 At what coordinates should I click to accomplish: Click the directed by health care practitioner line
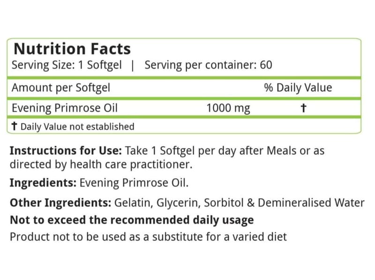pyautogui.click(x=101, y=165)
